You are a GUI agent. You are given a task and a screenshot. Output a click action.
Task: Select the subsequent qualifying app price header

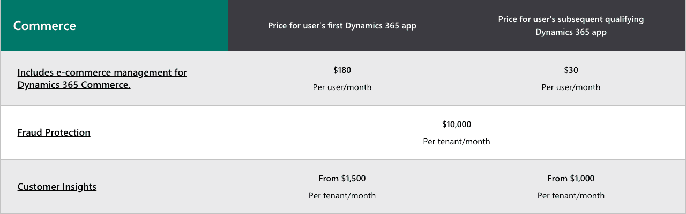571,26
